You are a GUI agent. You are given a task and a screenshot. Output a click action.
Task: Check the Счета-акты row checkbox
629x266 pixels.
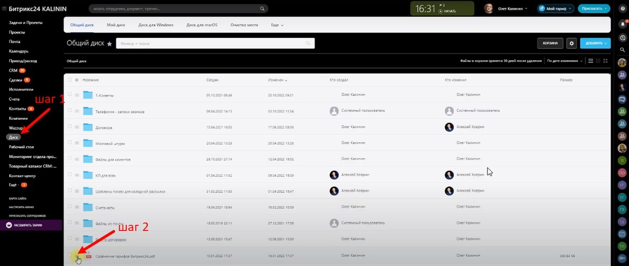point(69,207)
